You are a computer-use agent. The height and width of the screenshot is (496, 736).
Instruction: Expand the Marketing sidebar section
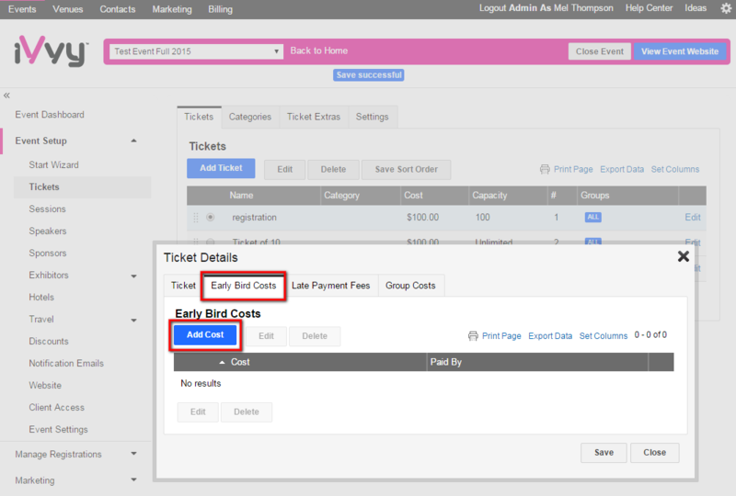[x=133, y=479]
